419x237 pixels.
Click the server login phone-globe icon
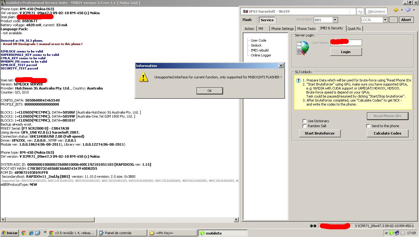click(x=302, y=48)
